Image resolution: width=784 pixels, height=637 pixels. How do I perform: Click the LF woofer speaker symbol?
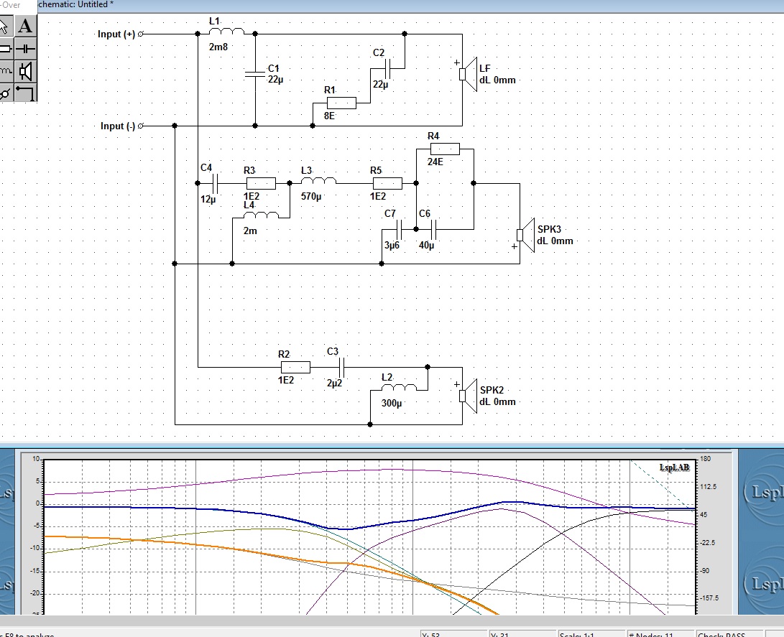(469, 75)
